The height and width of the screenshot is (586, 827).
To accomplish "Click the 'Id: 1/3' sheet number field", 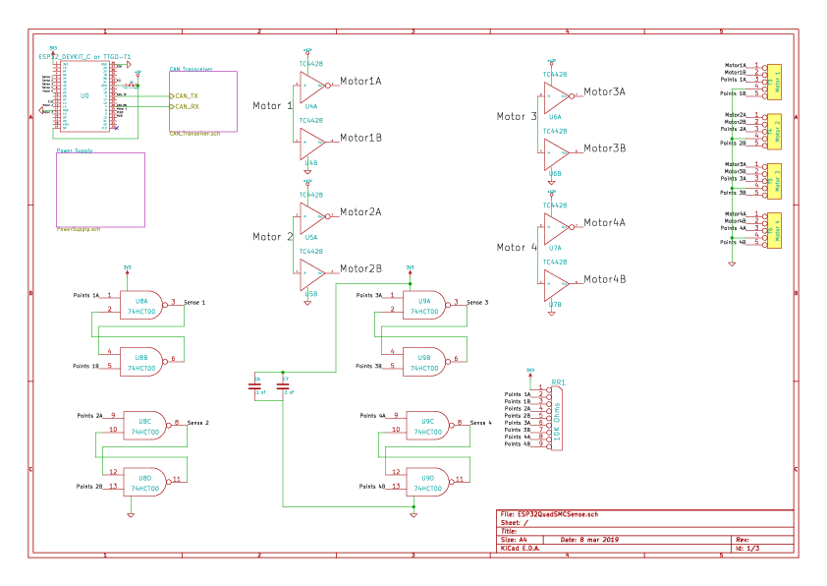I will (747, 548).
